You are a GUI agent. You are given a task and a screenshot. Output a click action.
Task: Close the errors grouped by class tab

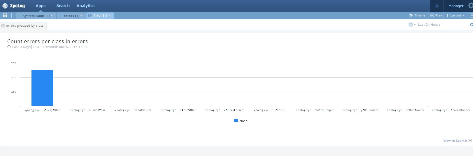click(x=3, y=26)
